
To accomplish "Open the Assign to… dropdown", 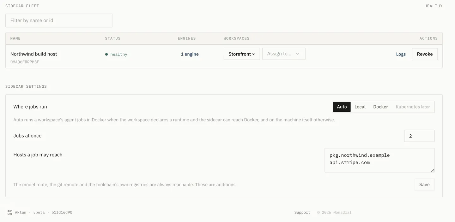I will [x=284, y=54].
